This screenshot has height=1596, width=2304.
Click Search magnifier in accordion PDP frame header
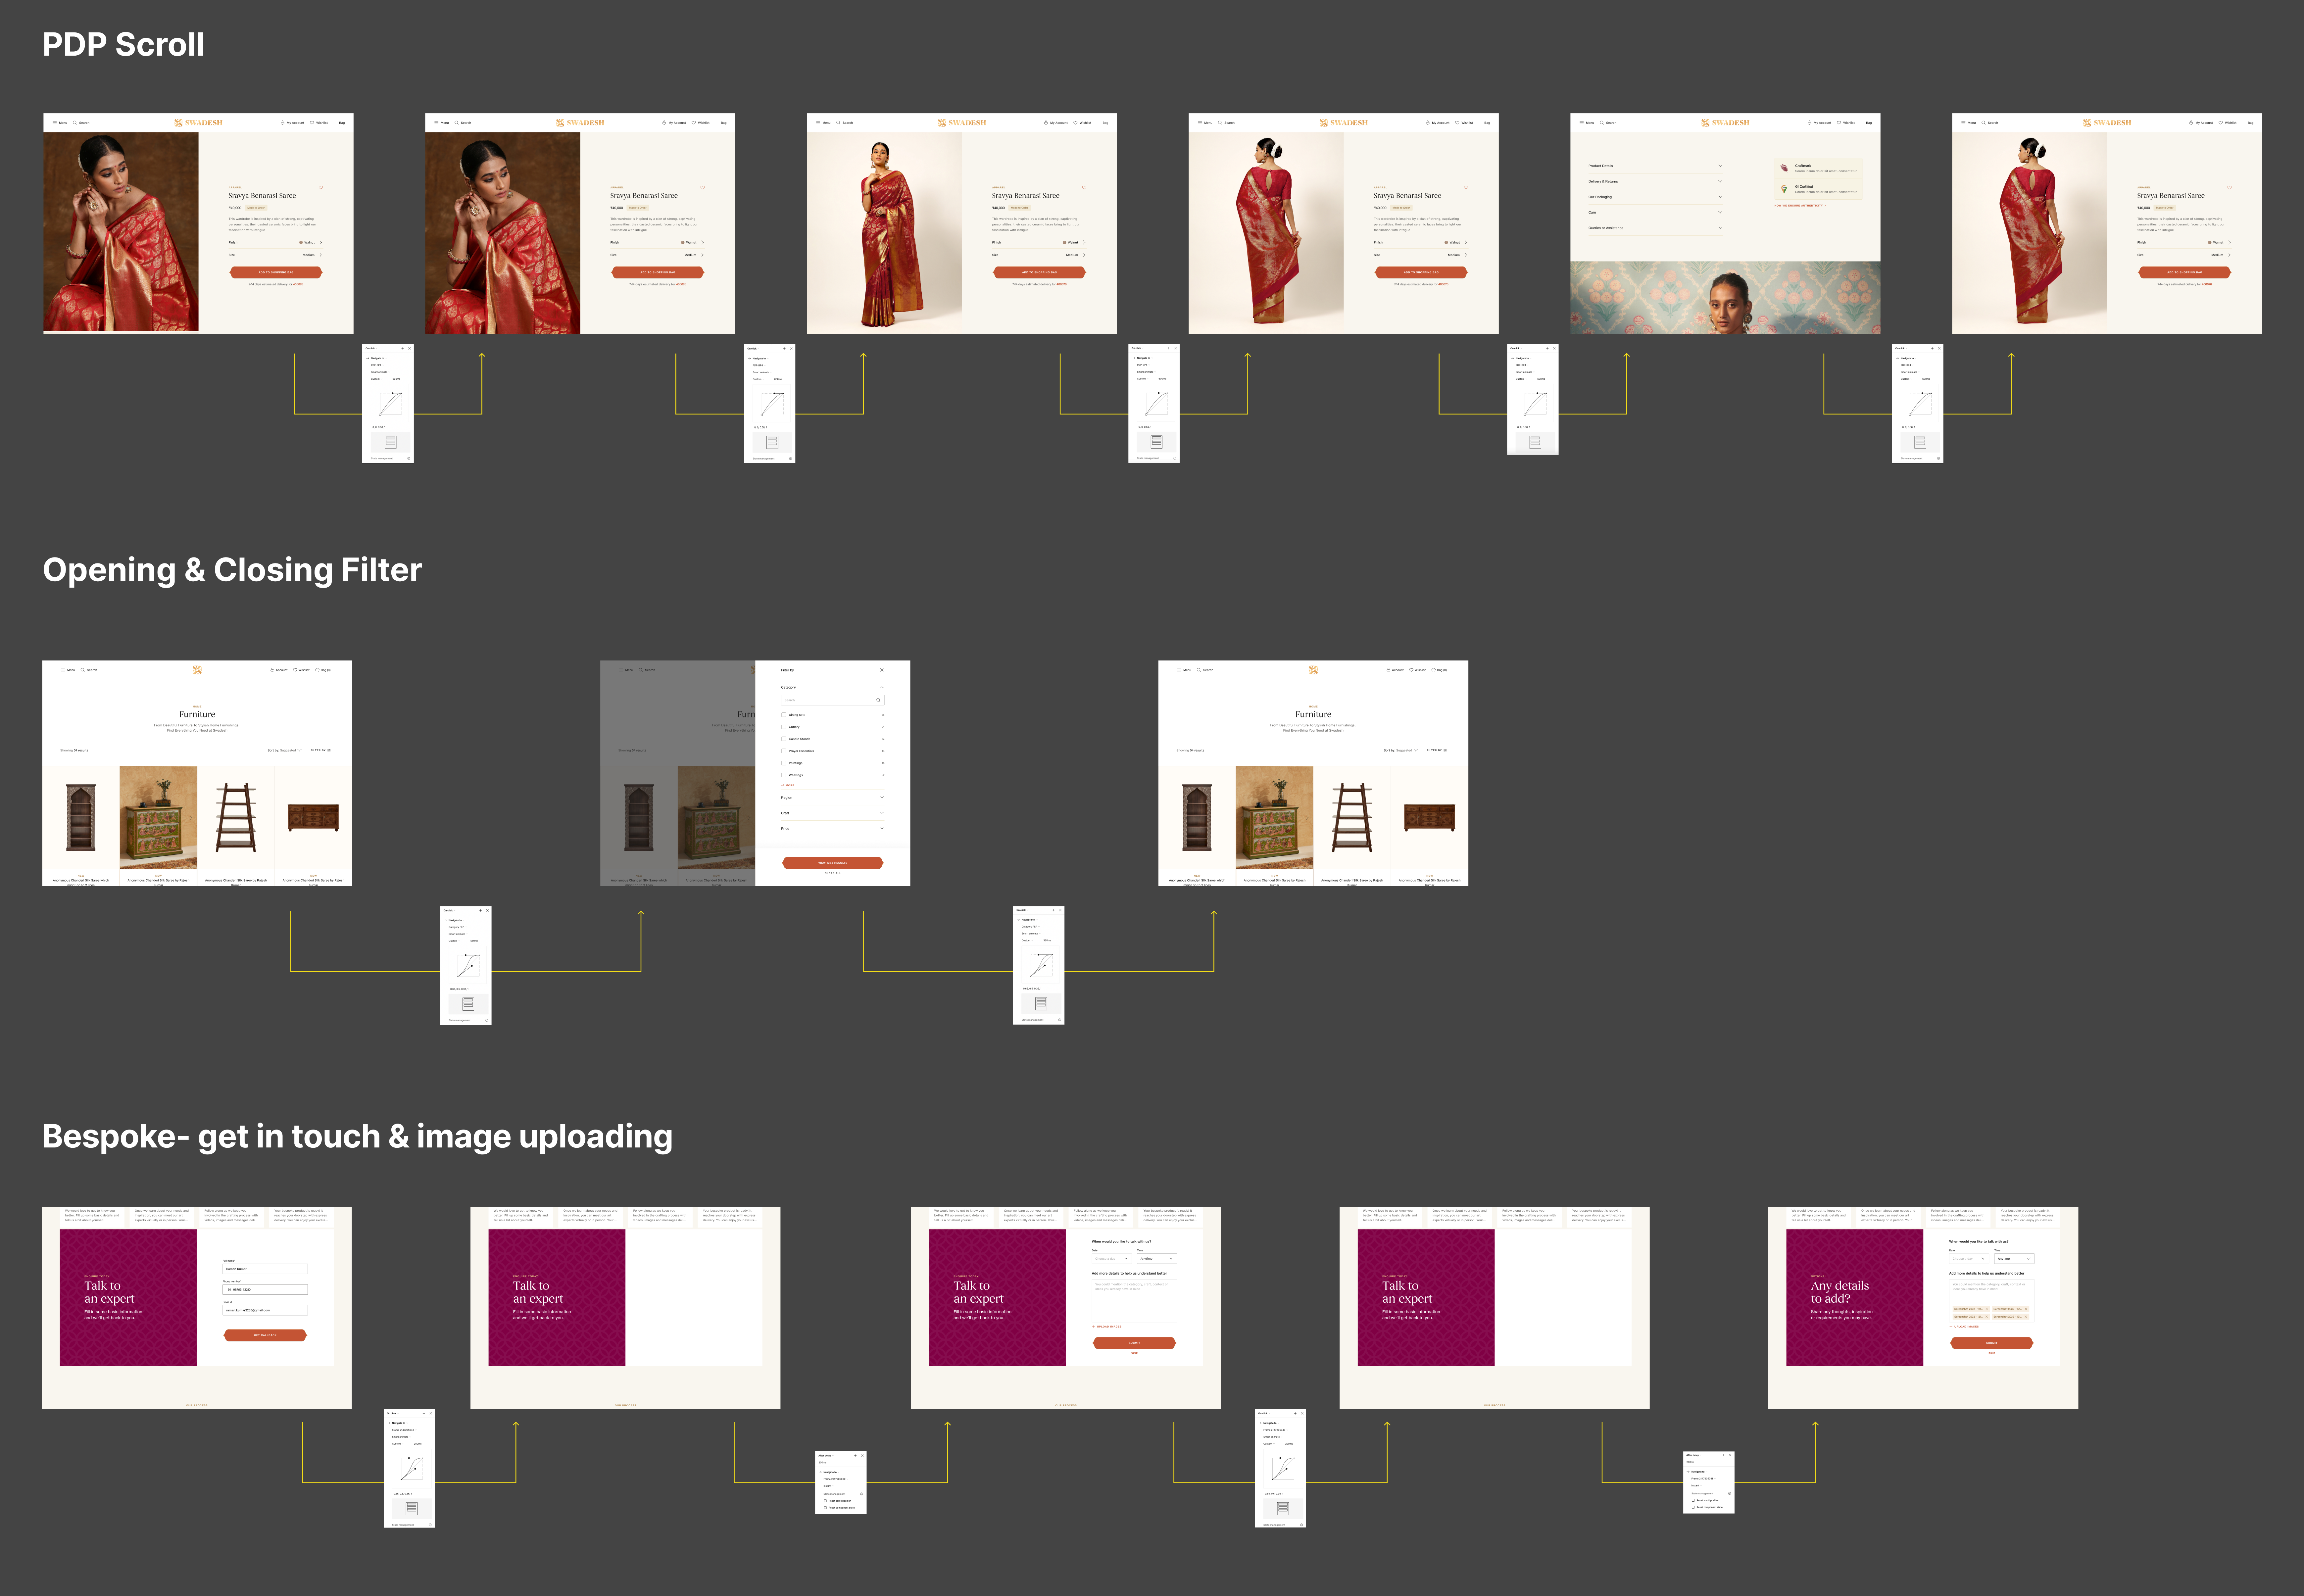(x=1602, y=123)
